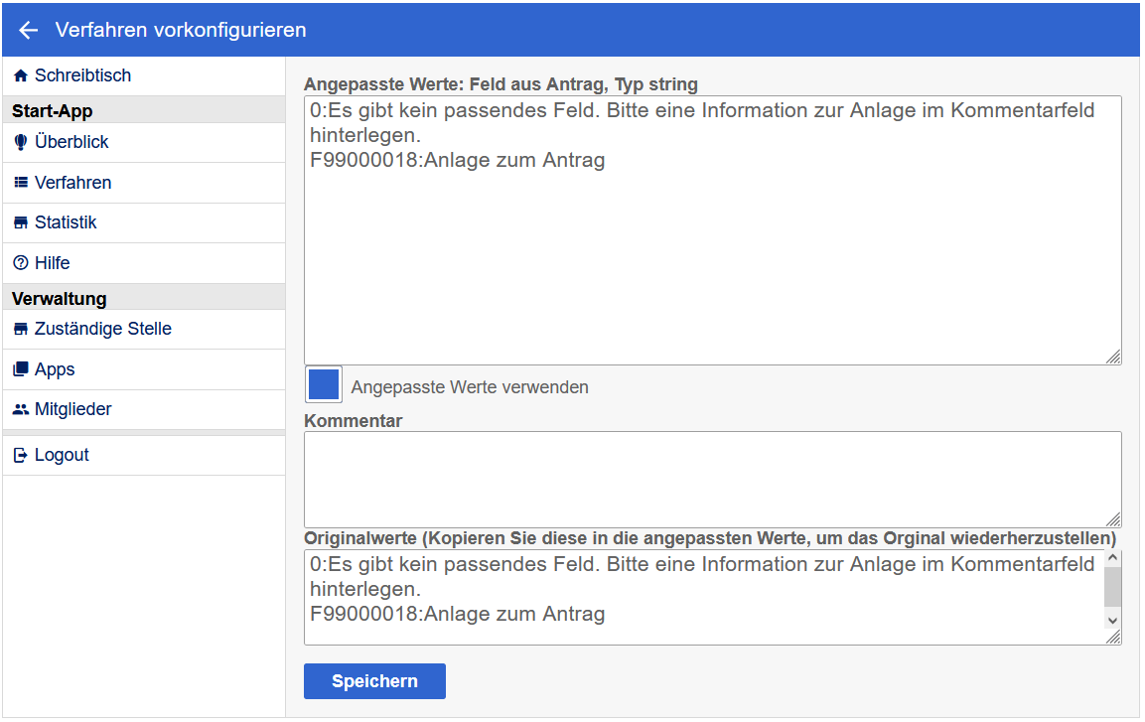Click inside the Angepasste Werte text area
The height and width of the screenshot is (722, 1145).
[711, 258]
